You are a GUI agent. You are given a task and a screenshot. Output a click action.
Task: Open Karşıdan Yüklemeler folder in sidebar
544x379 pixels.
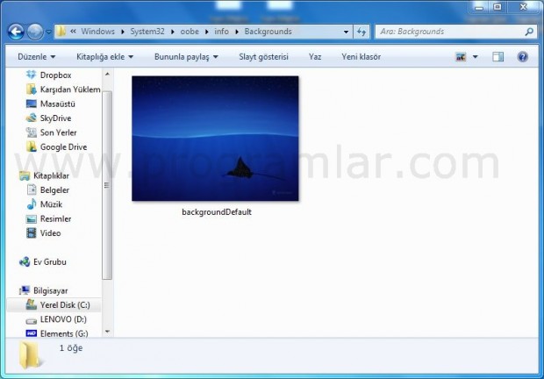(63, 89)
